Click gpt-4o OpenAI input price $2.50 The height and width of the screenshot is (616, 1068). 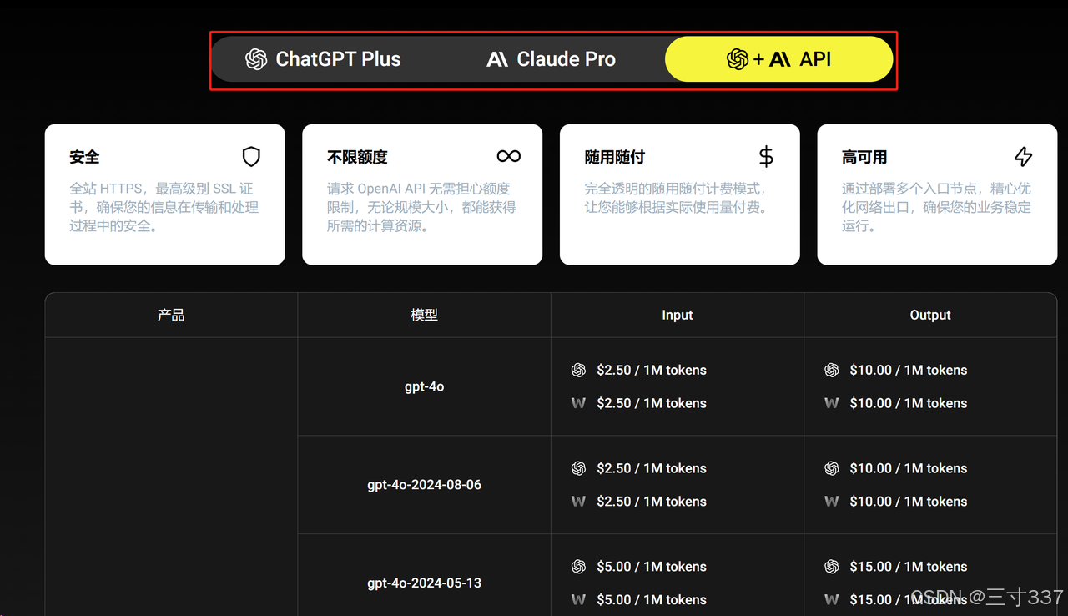coord(652,370)
